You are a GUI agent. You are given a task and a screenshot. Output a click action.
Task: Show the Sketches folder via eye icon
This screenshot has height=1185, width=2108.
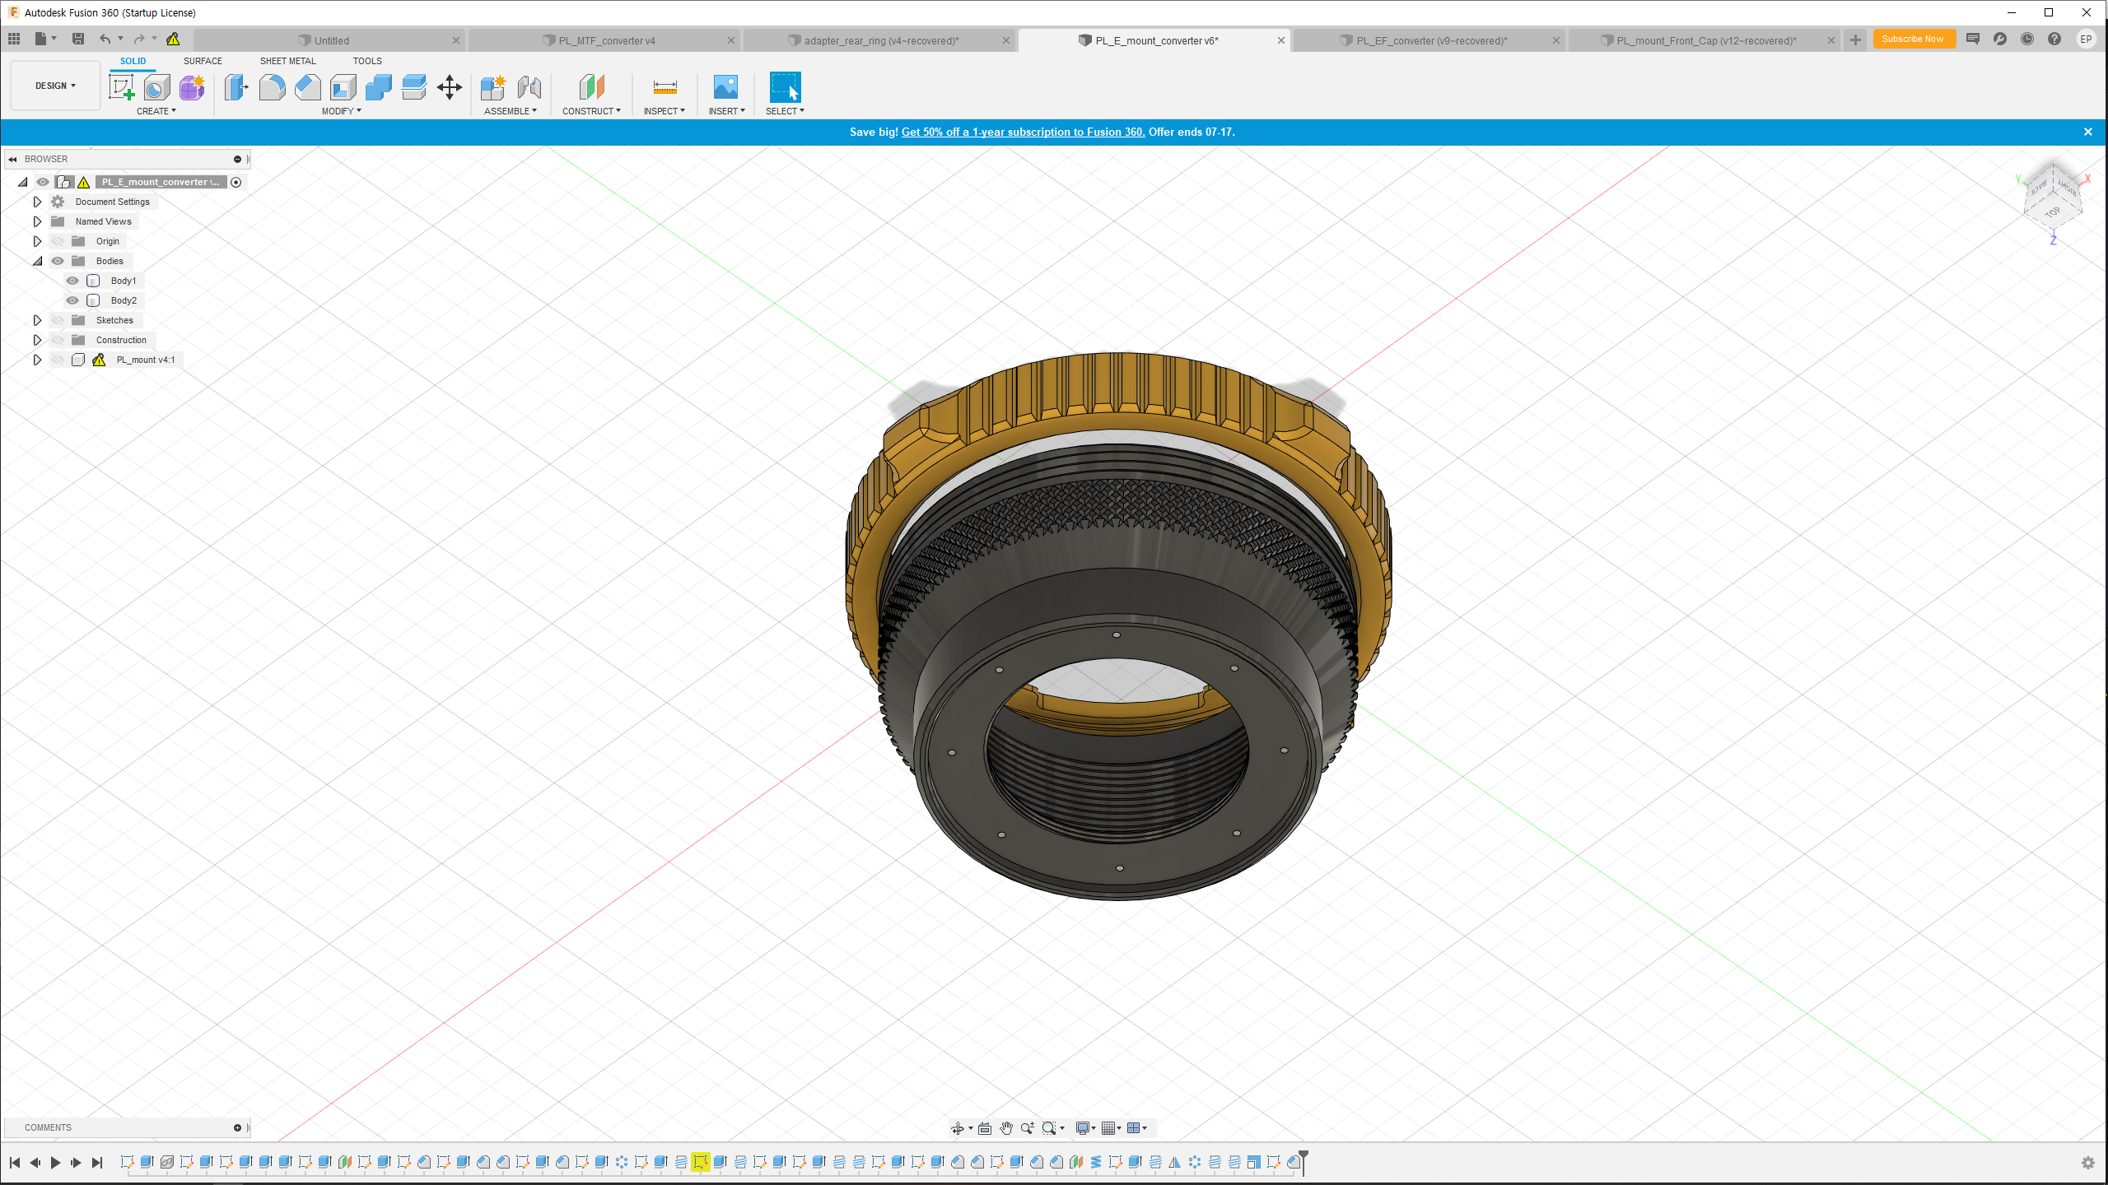tap(58, 320)
